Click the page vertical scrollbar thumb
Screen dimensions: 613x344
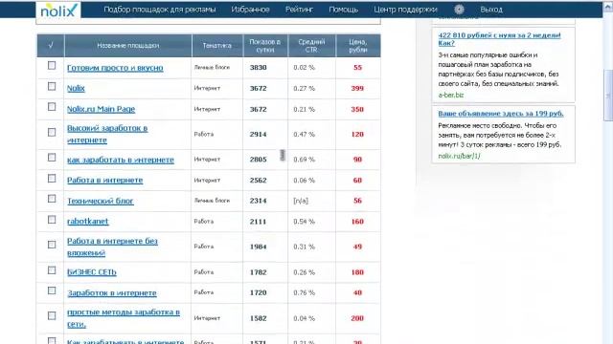[608, 96]
